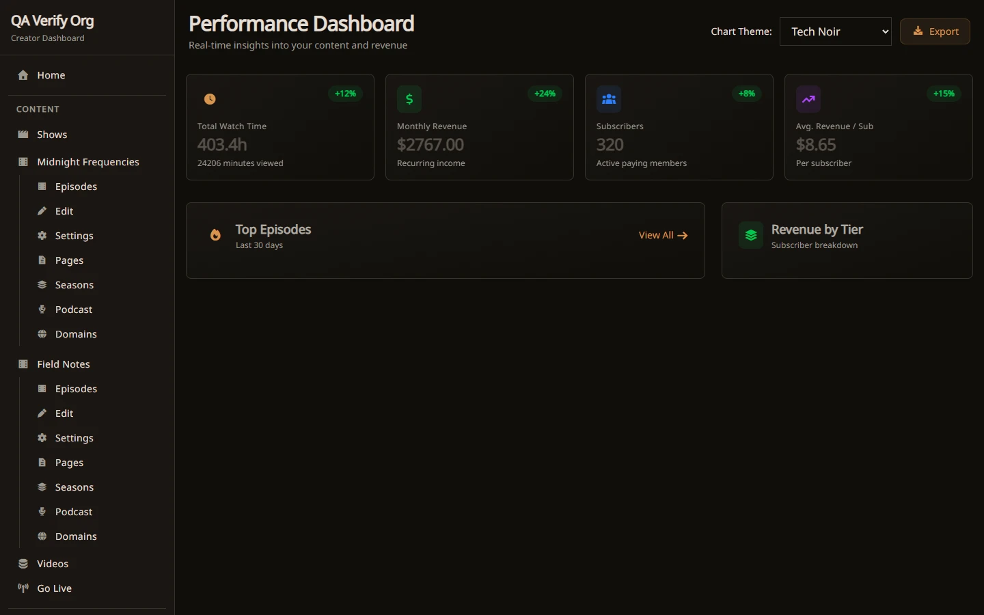
Task: Click the Export button
Action: click(935, 31)
